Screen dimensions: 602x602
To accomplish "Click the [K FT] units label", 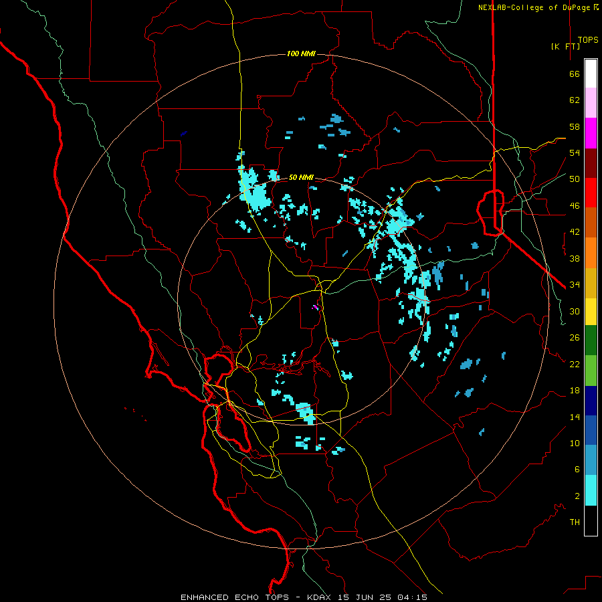I will tap(565, 46).
